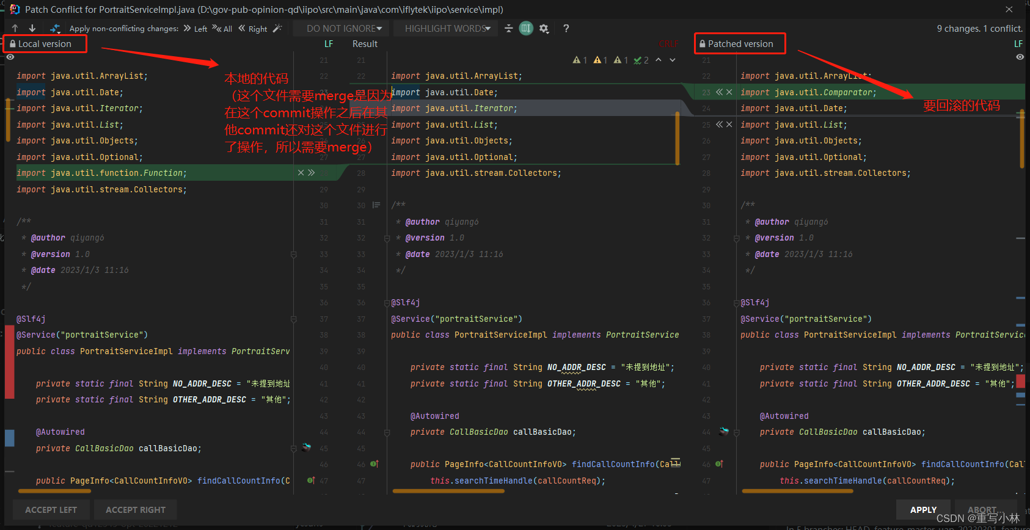Click the Local version title
This screenshot has height=530, width=1030.
tap(45, 44)
